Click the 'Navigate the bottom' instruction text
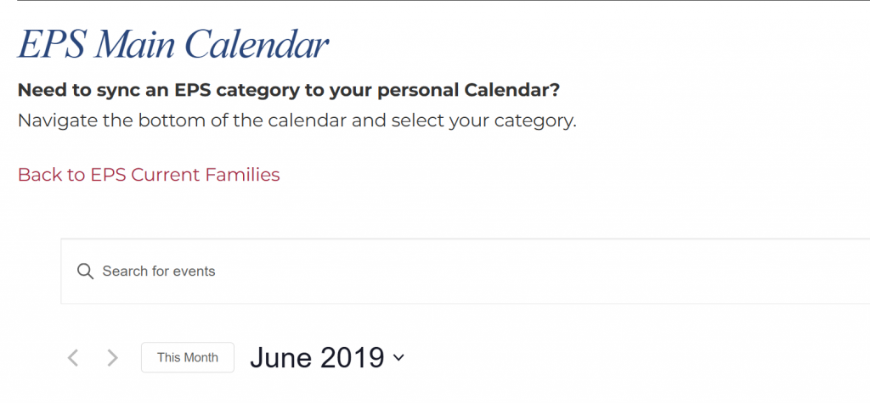Viewport: 870px width, 403px height. point(297,120)
